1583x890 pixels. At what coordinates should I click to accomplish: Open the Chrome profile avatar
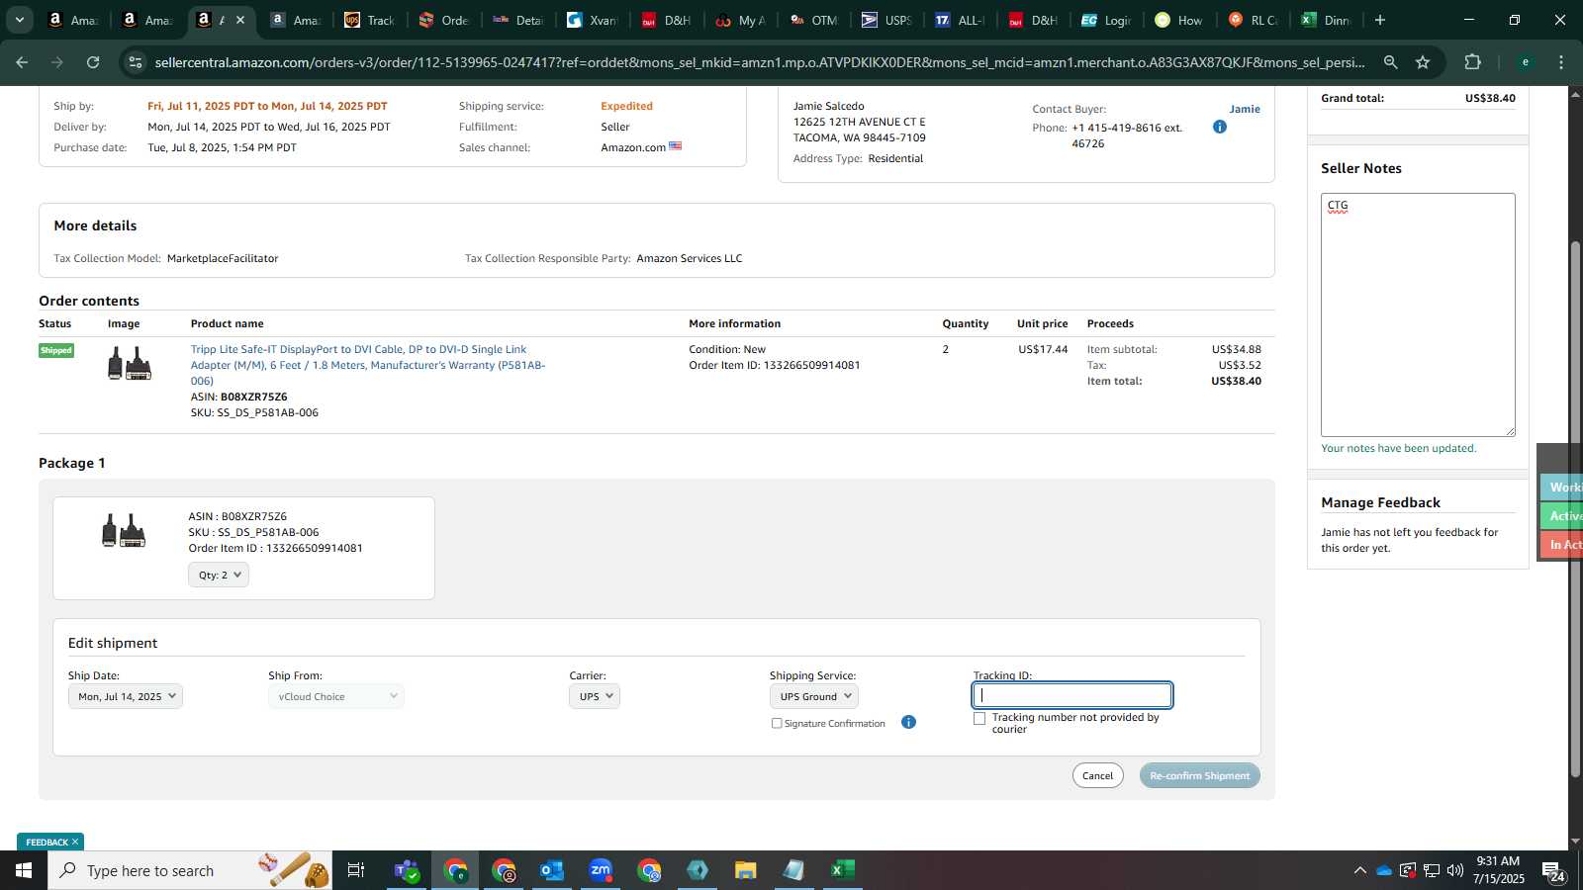click(x=1525, y=62)
